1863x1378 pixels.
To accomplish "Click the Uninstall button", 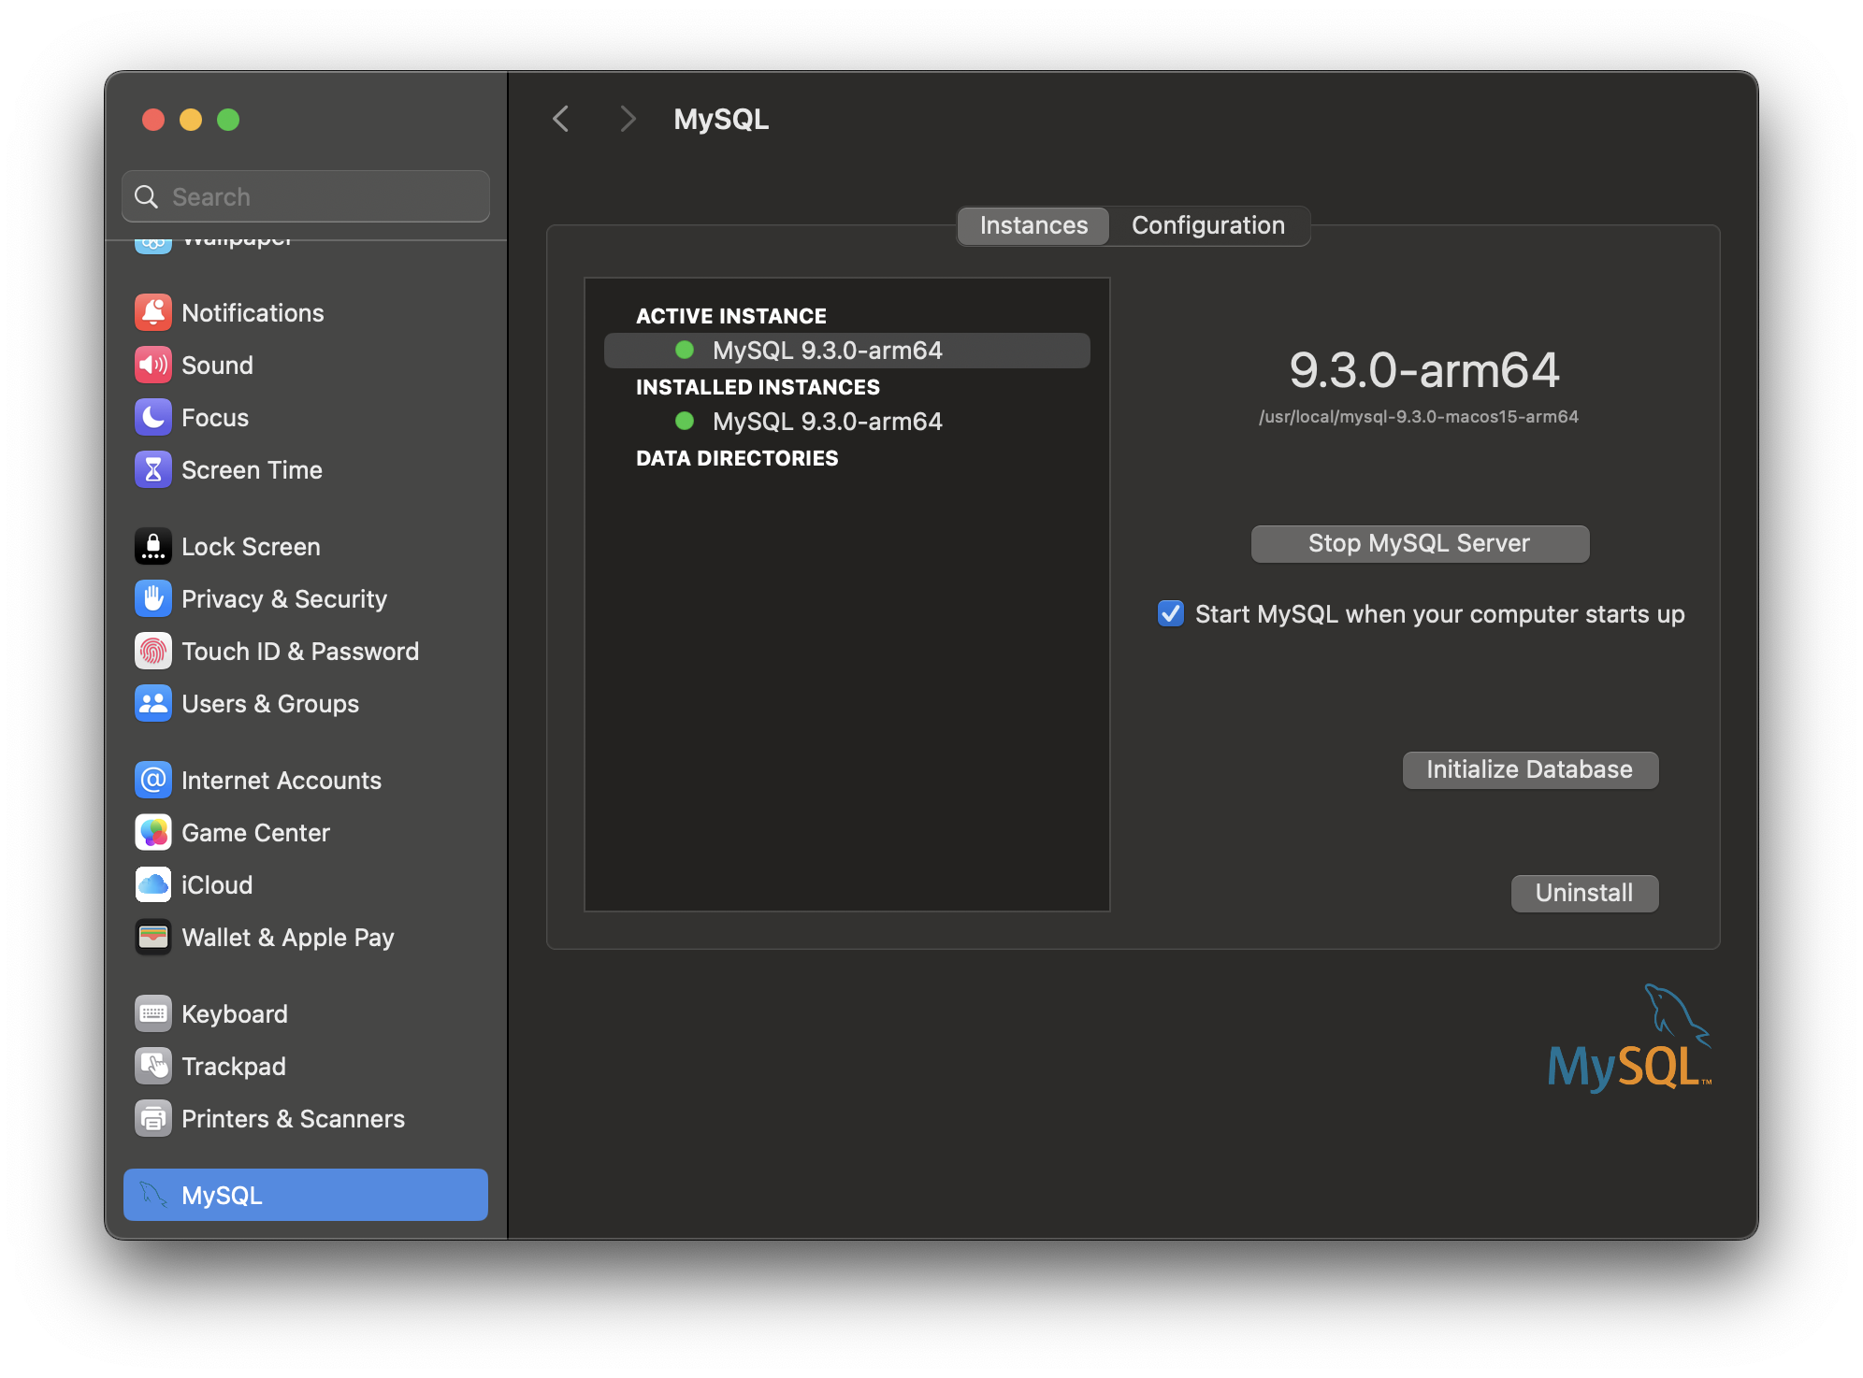I will click(x=1583, y=894).
